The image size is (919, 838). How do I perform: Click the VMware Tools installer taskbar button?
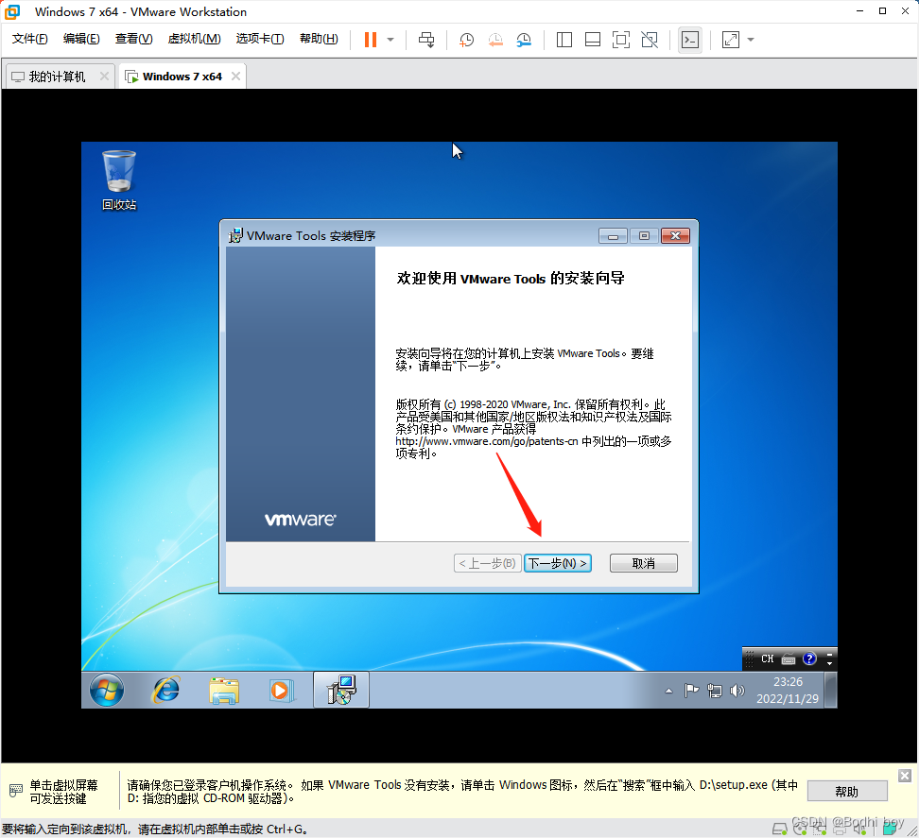[341, 690]
